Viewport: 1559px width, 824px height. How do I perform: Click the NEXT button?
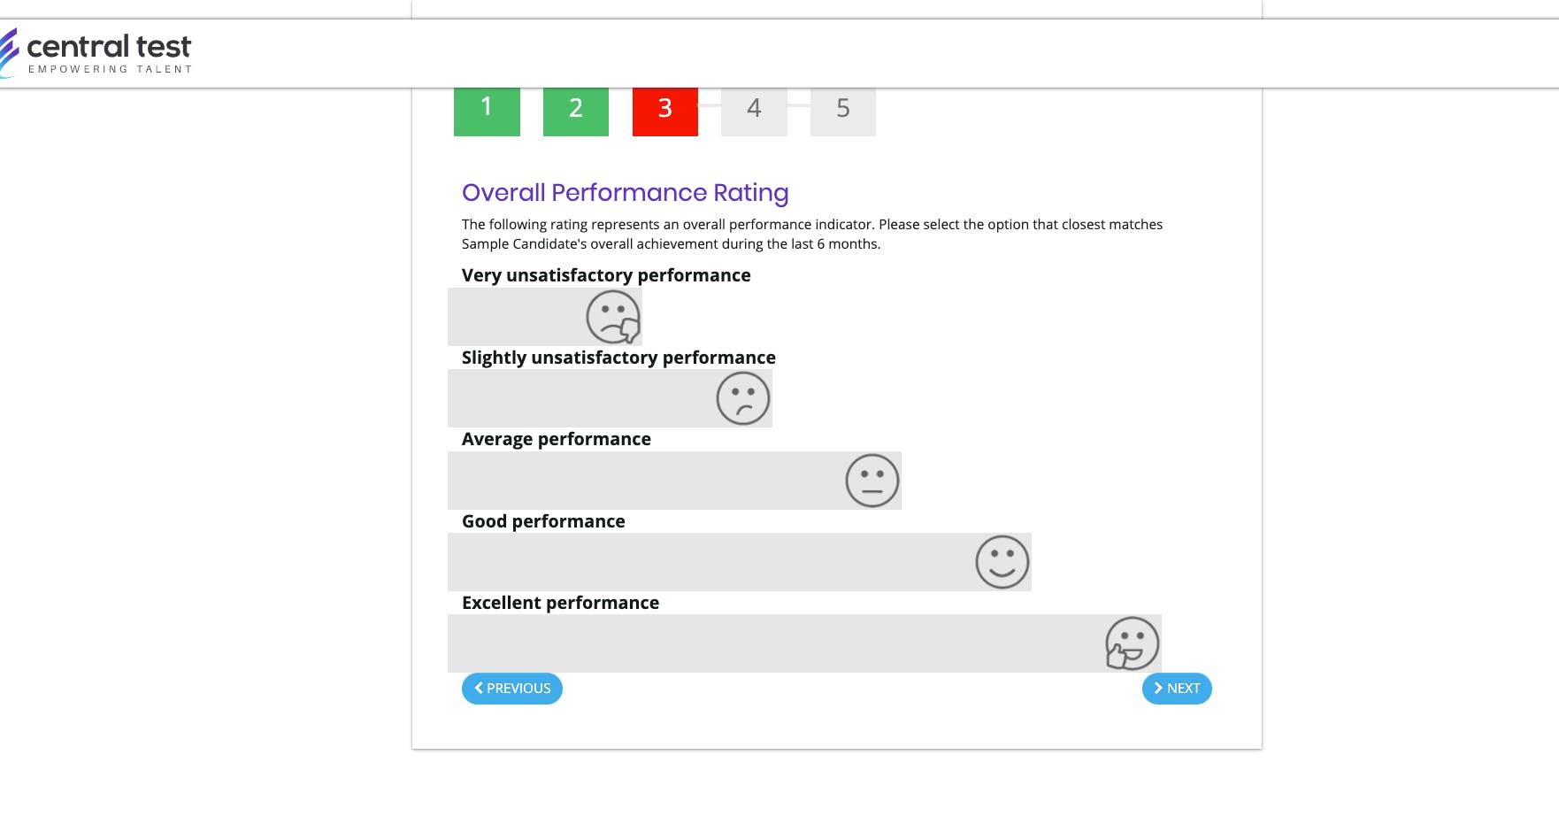(1177, 689)
